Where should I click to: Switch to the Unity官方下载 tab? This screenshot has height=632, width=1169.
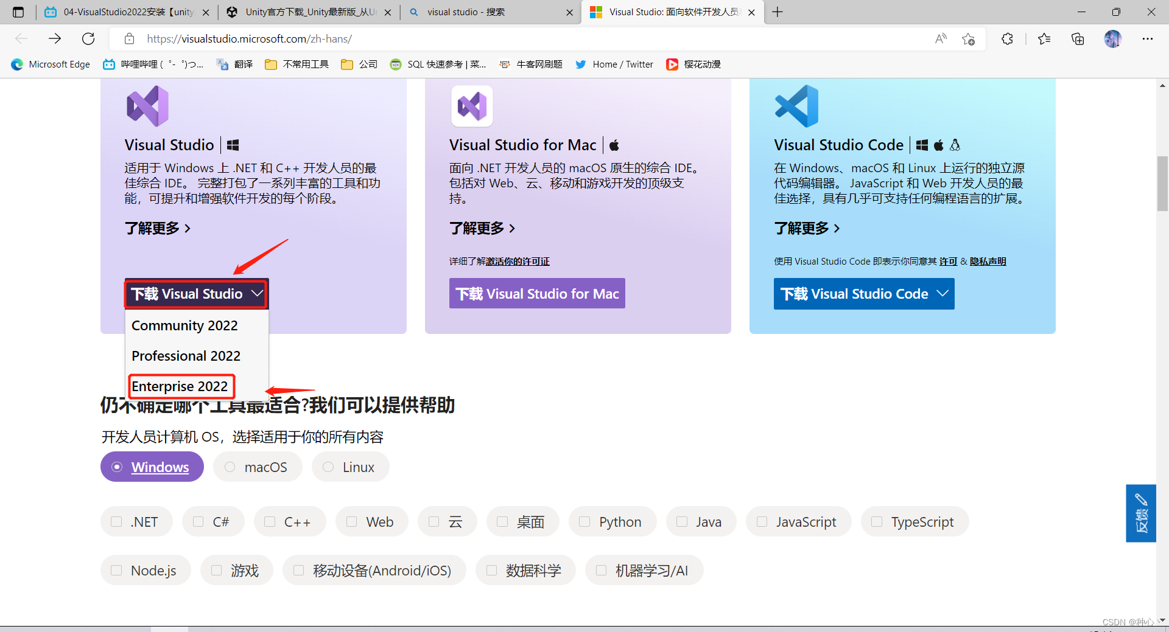(x=309, y=12)
